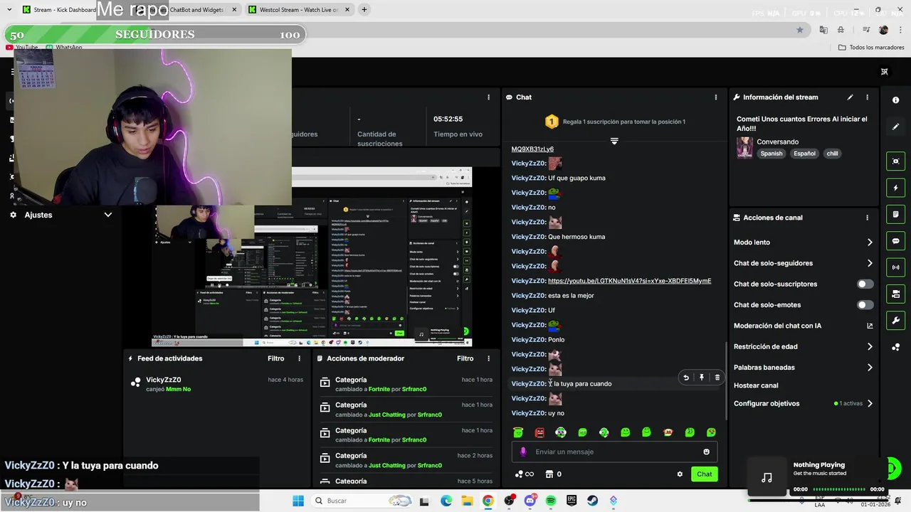Image resolution: width=911 pixels, height=512 pixels.
Task: Collapse the pinned gift subscription banner
Action: point(614,141)
